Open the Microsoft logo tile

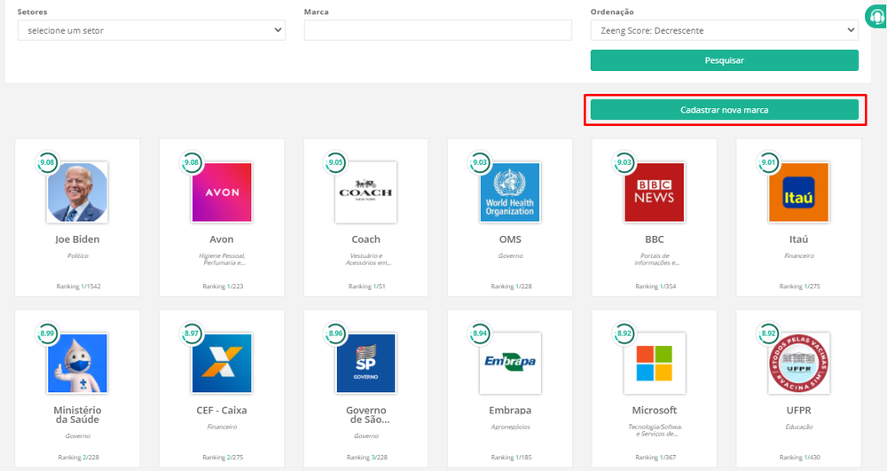pos(654,364)
